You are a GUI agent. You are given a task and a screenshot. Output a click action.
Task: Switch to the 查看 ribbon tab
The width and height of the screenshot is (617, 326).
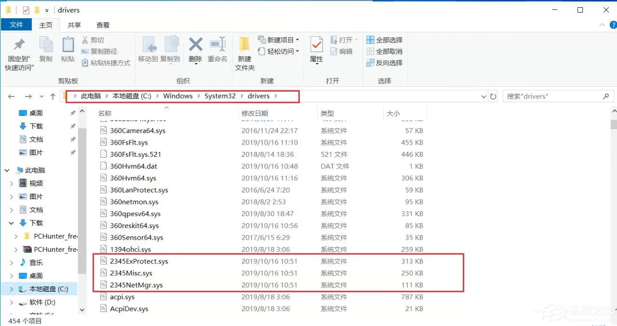[x=103, y=25]
